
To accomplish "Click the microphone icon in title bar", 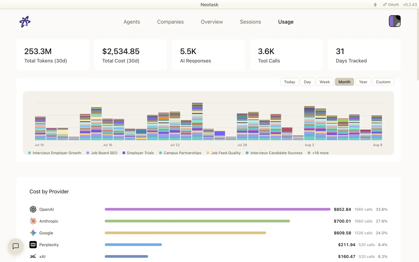I will pos(375,4).
